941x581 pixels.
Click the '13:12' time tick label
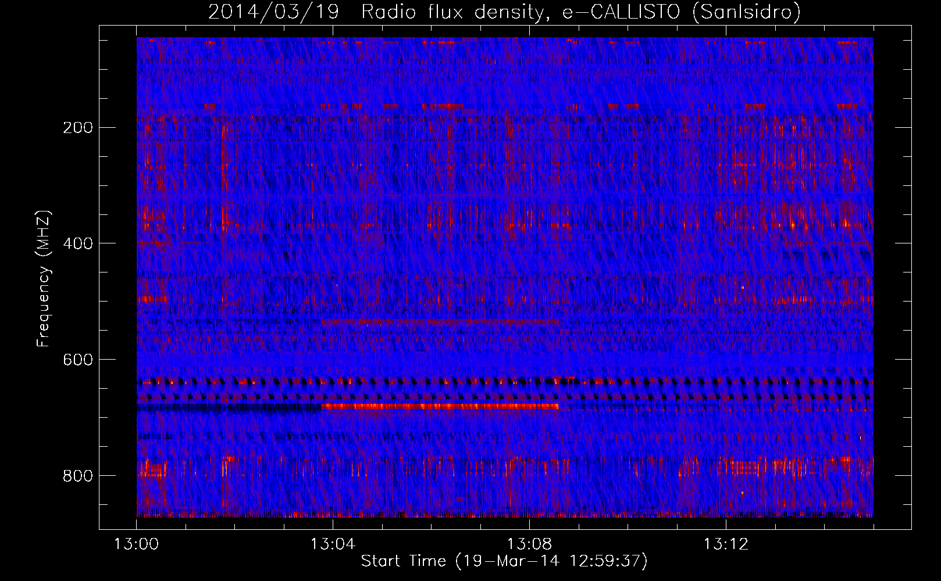[726, 544]
